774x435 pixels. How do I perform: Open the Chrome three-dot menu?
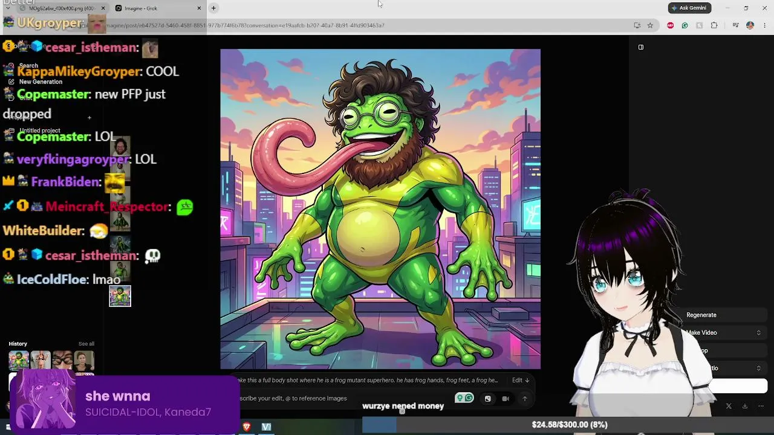(765, 25)
